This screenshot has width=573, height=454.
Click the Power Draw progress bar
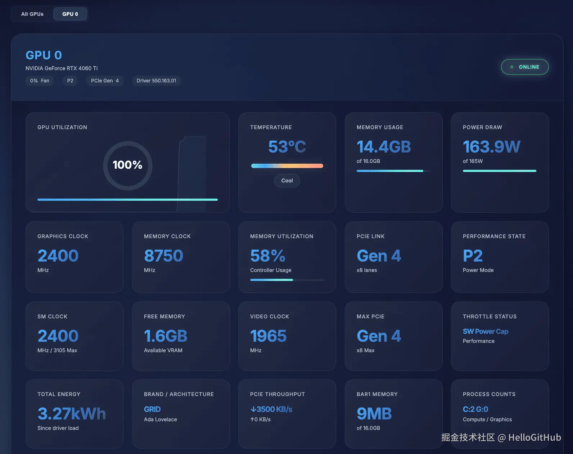point(500,171)
